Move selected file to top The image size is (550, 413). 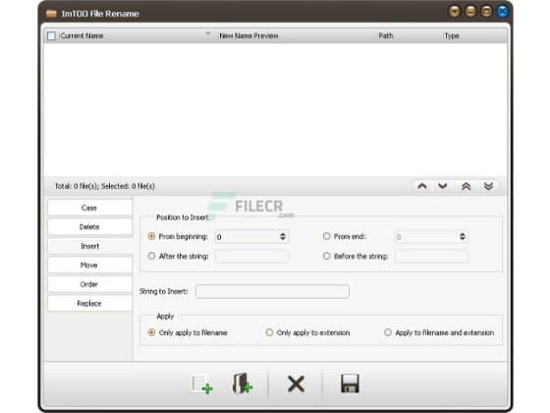pyautogui.click(x=466, y=186)
